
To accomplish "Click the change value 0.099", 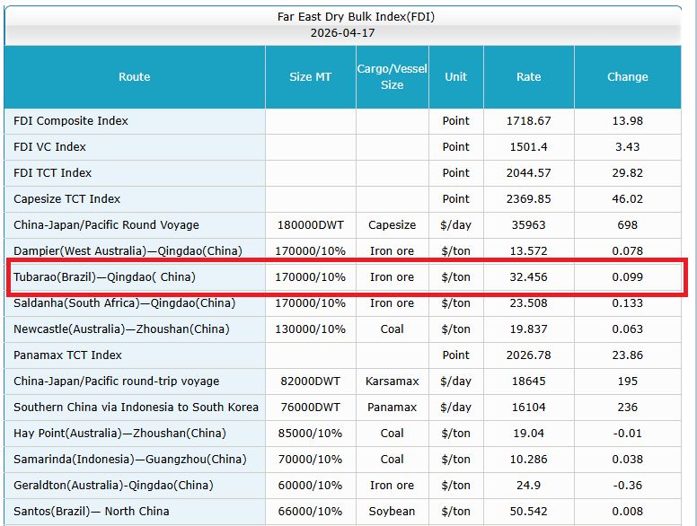I will pyautogui.click(x=628, y=277).
